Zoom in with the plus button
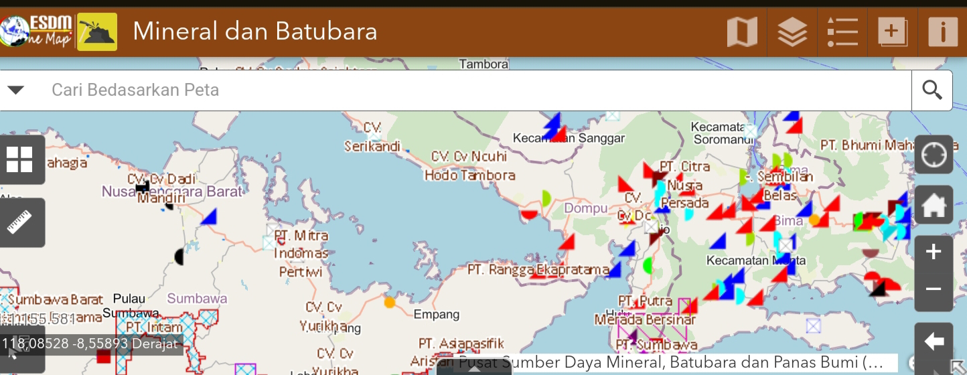 click(x=934, y=252)
